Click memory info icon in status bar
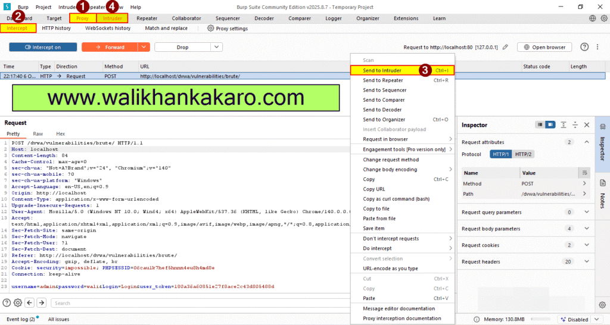The width and height of the screenshot is (610, 325). (x=477, y=319)
